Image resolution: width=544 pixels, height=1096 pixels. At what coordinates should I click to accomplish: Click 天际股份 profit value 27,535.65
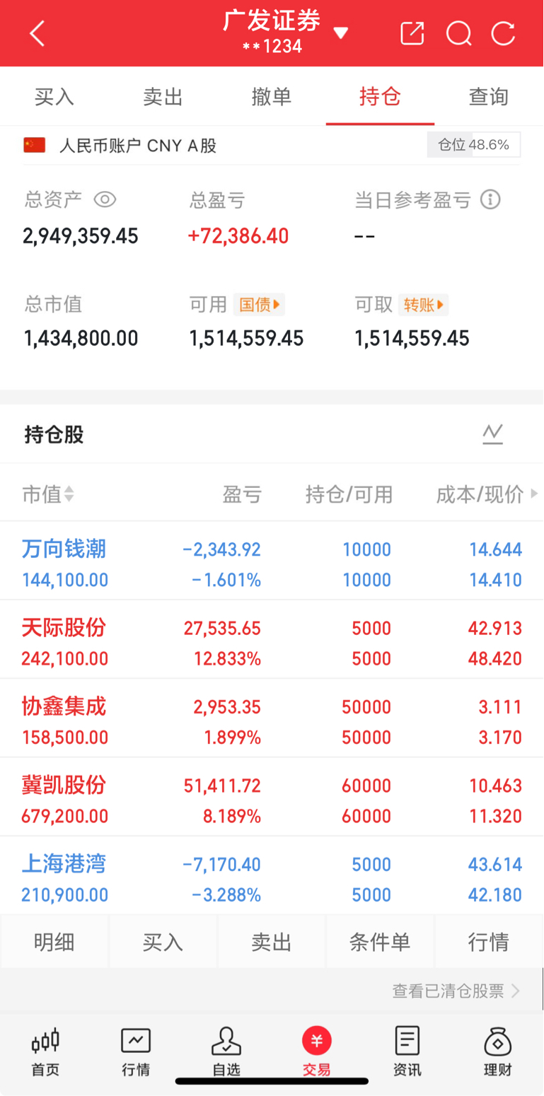[223, 628]
